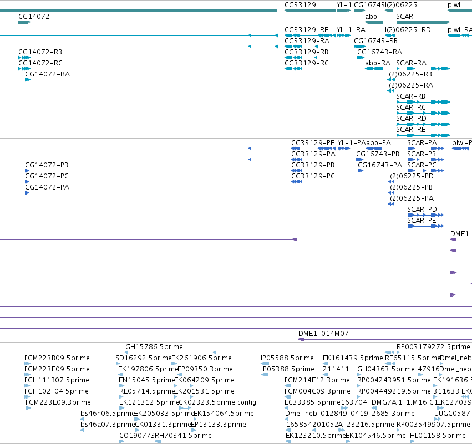472x444 pixels.
Task: Select the CG33129 gene label
Action: (x=300, y=5)
